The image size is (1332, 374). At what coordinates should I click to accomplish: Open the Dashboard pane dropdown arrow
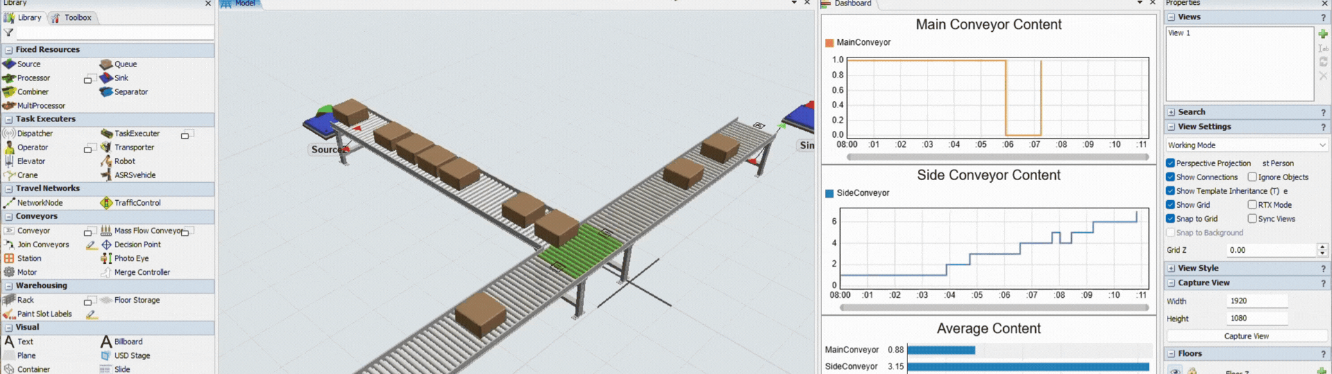click(1140, 3)
